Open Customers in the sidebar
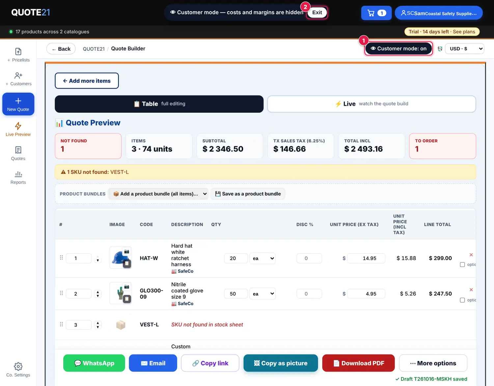 pos(18,79)
